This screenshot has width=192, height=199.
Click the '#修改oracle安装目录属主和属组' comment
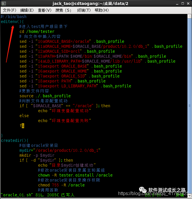tap(71, 170)
